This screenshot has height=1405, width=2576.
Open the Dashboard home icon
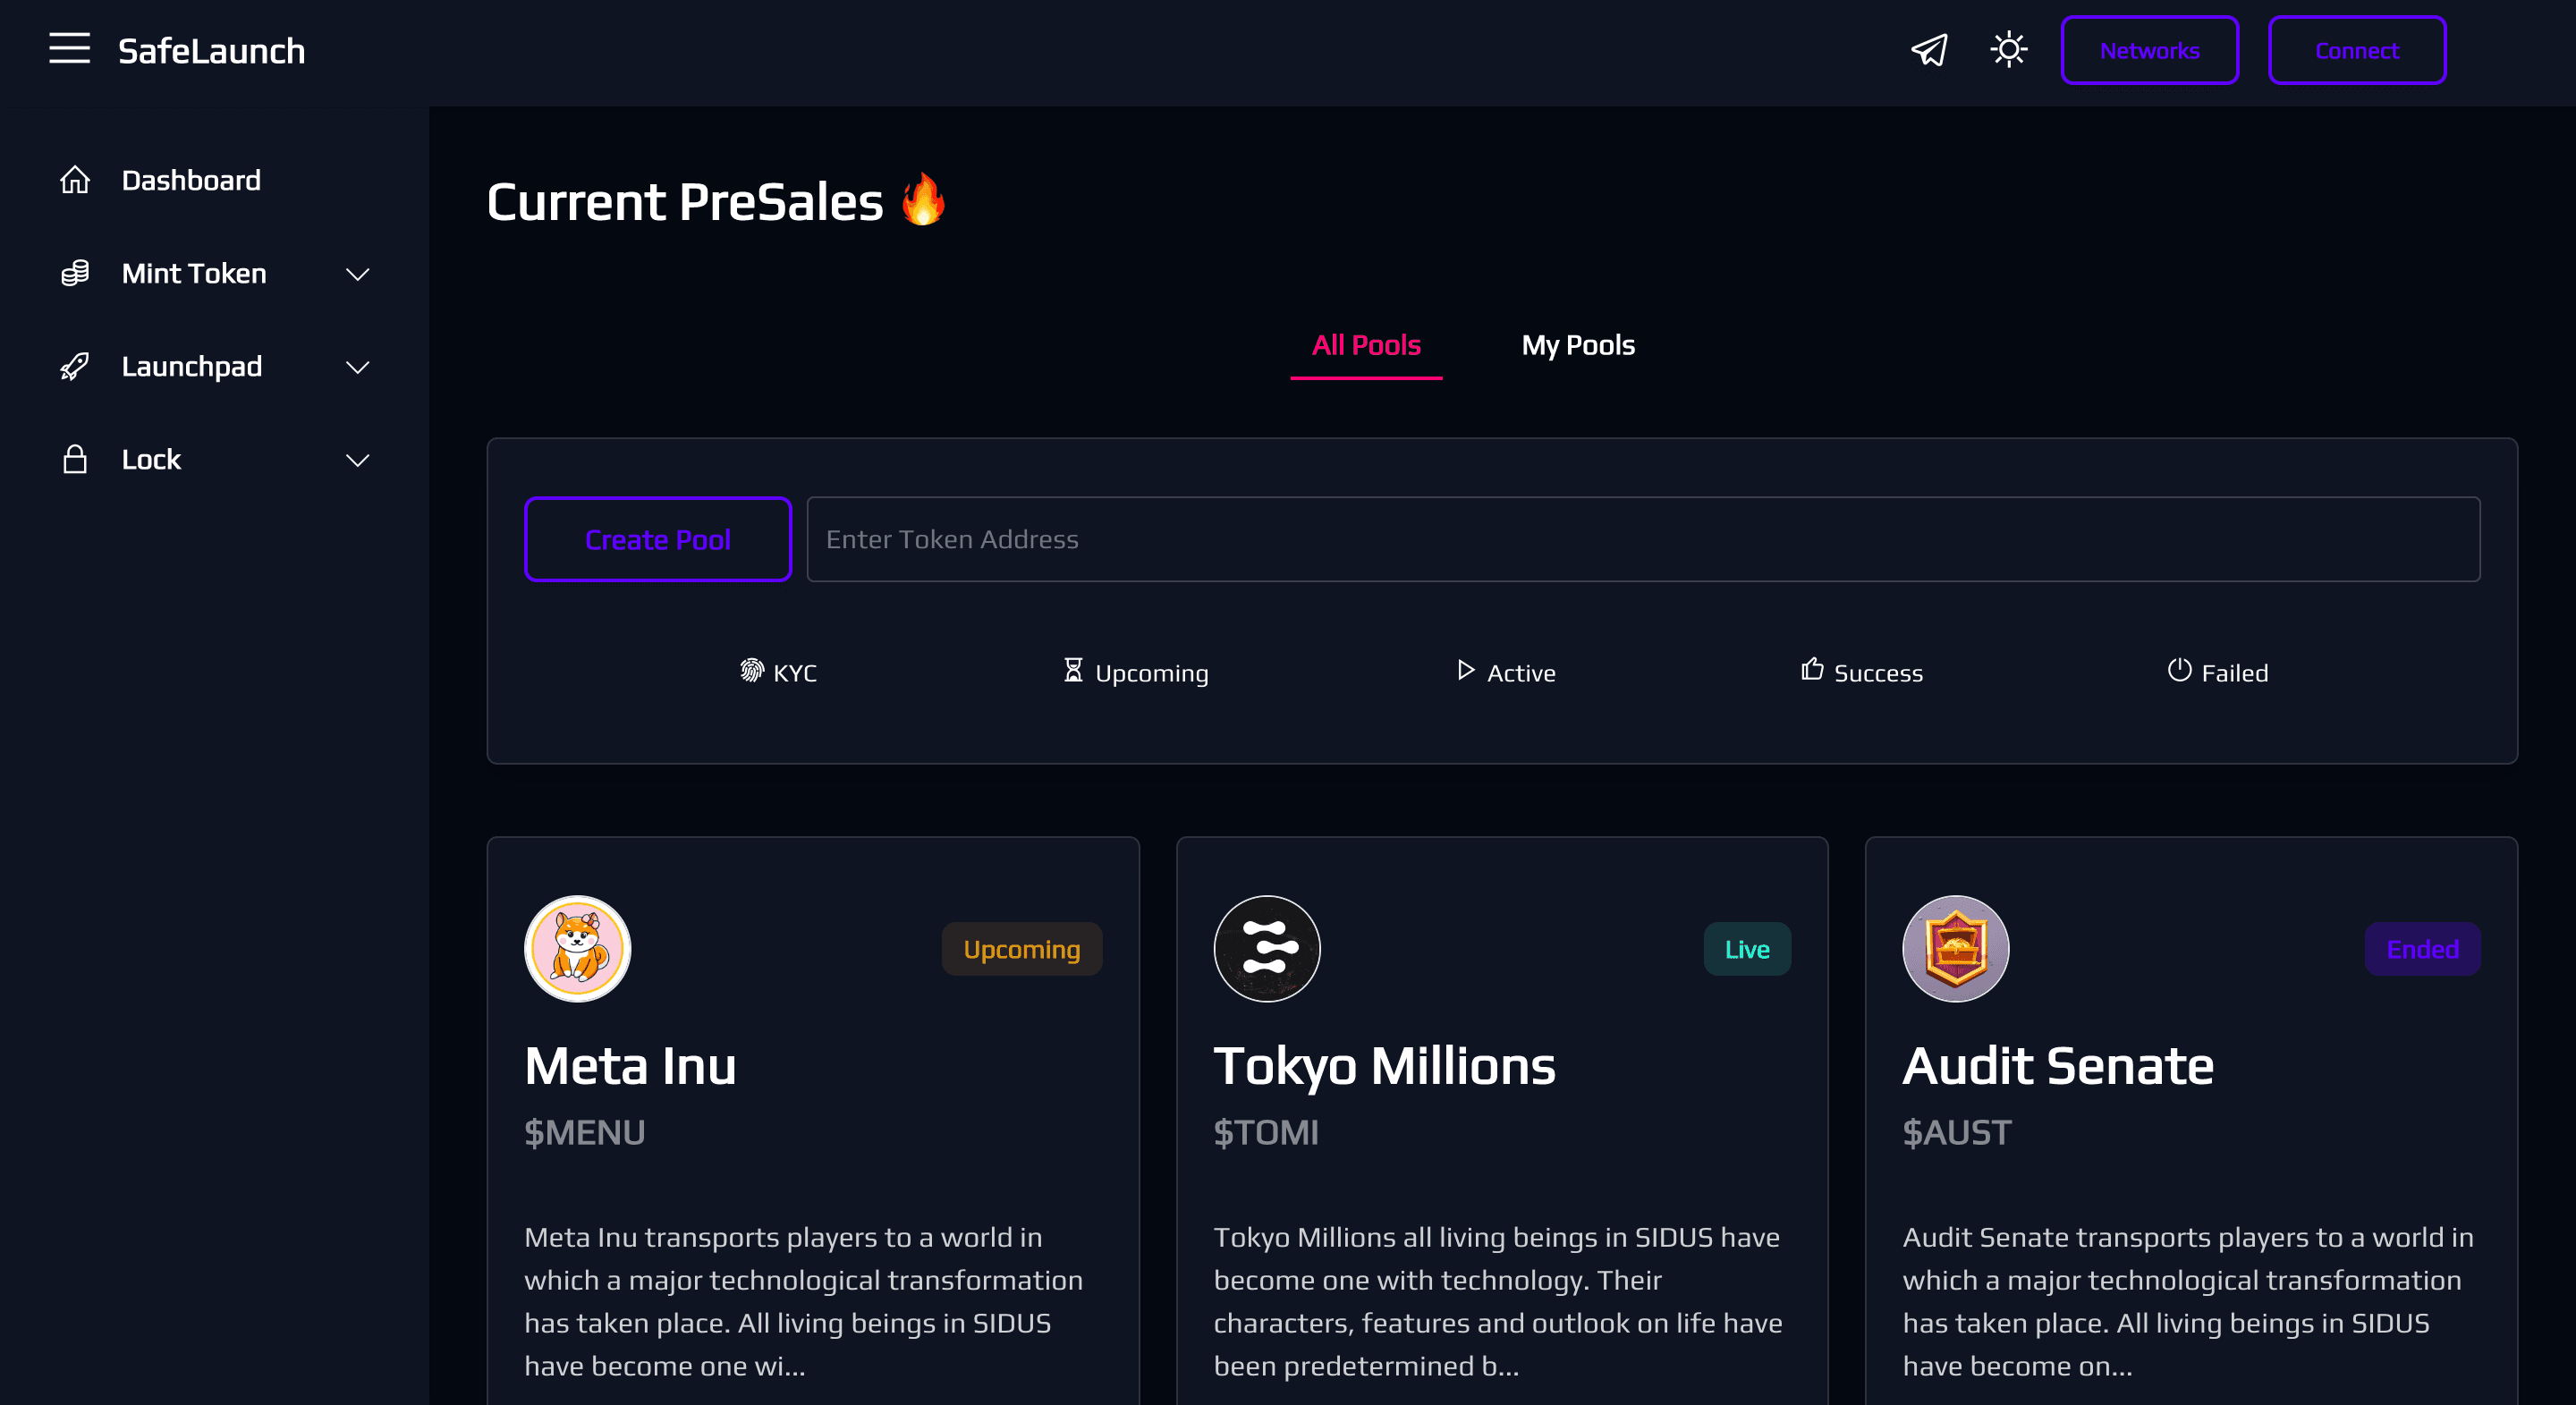[x=75, y=180]
